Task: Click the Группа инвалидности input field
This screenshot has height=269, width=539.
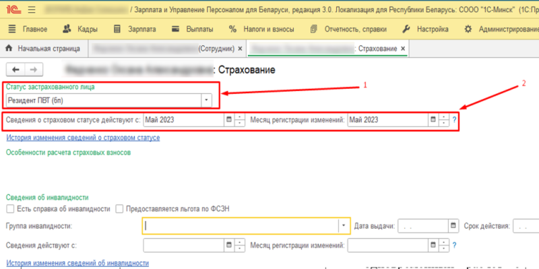Action: (x=241, y=226)
